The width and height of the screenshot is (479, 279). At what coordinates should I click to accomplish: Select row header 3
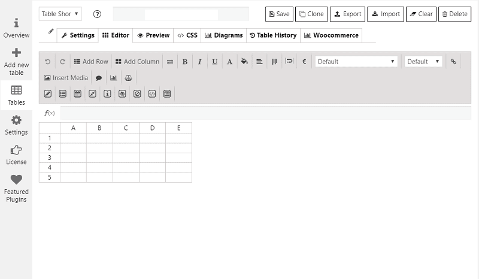pyautogui.click(x=50, y=157)
